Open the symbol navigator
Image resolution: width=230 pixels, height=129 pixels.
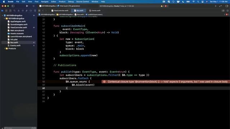pos(10,11)
